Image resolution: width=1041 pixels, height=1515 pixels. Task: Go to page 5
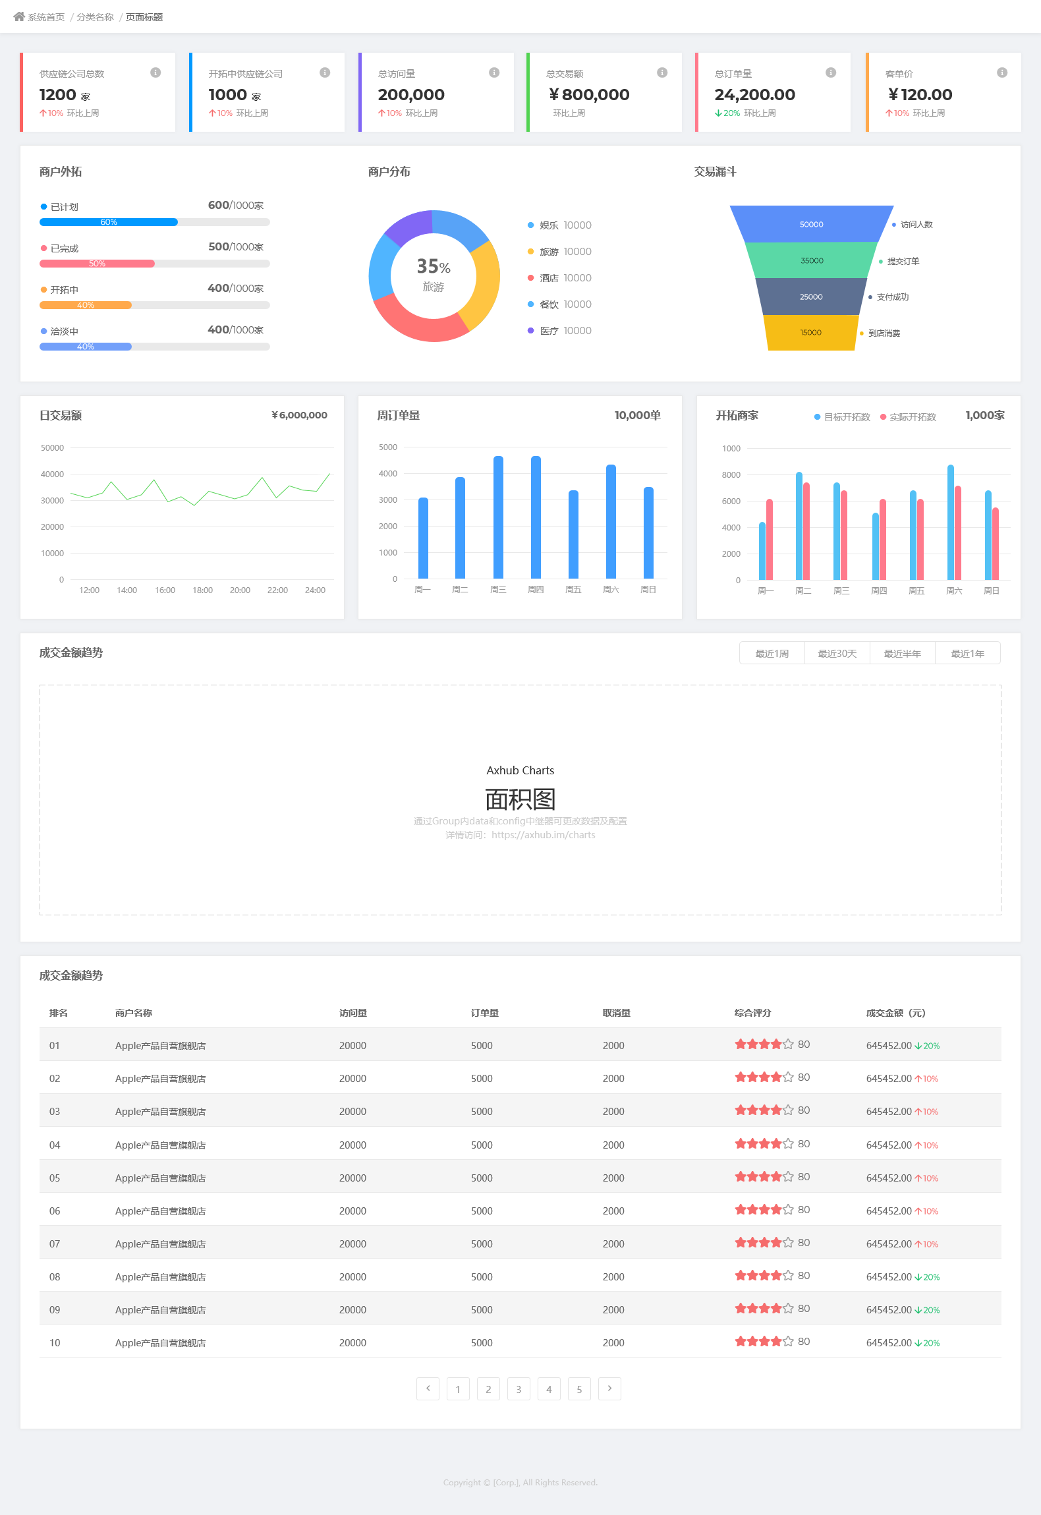pyautogui.click(x=580, y=1388)
